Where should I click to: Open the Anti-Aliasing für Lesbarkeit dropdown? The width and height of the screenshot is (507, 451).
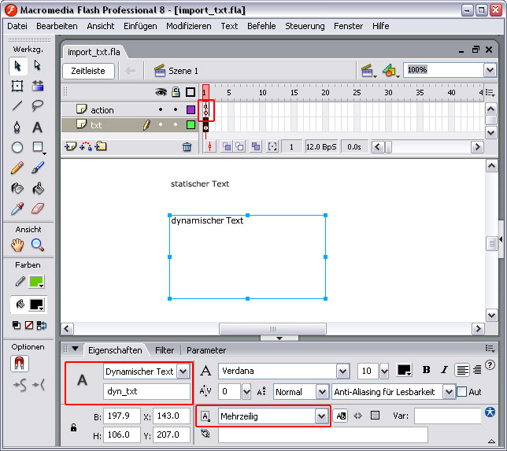449,392
